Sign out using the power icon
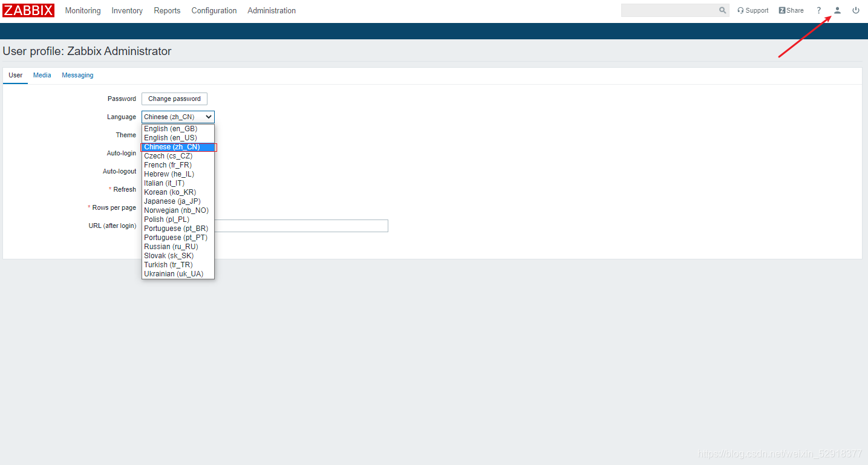The height and width of the screenshot is (465, 868). tap(856, 10)
